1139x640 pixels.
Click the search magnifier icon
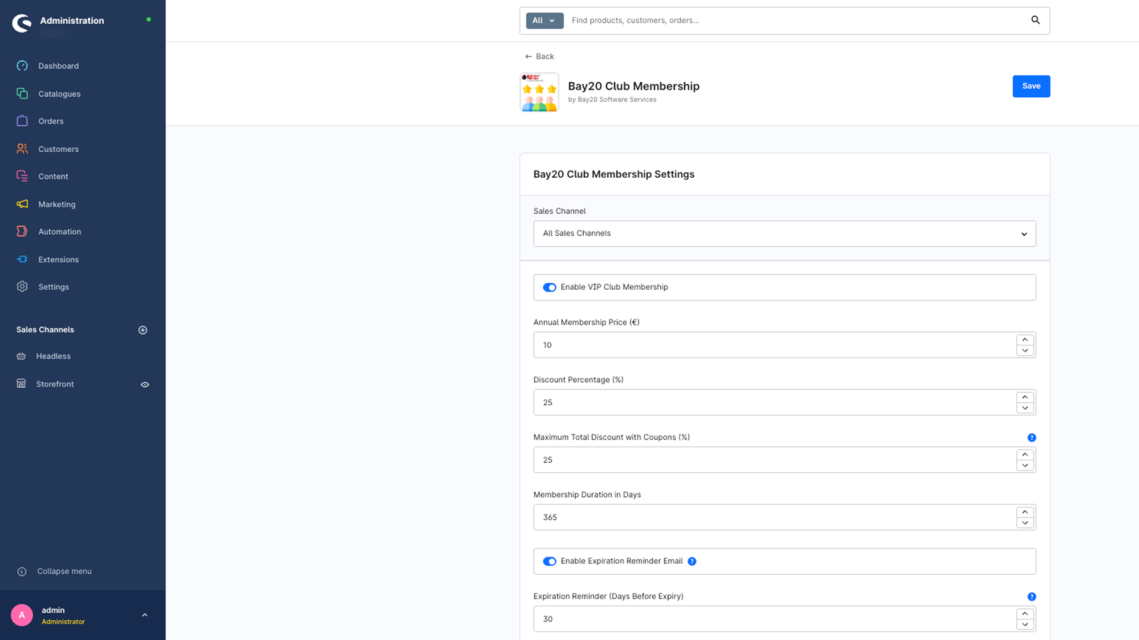tap(1035, 20)
